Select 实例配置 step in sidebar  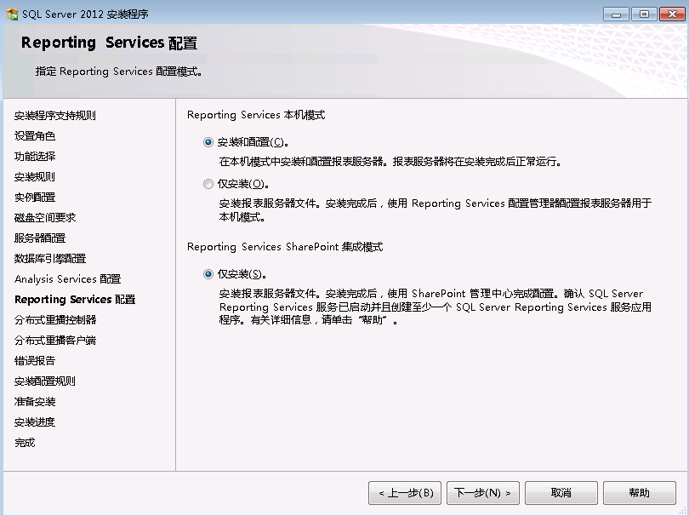tap(35, 197)
